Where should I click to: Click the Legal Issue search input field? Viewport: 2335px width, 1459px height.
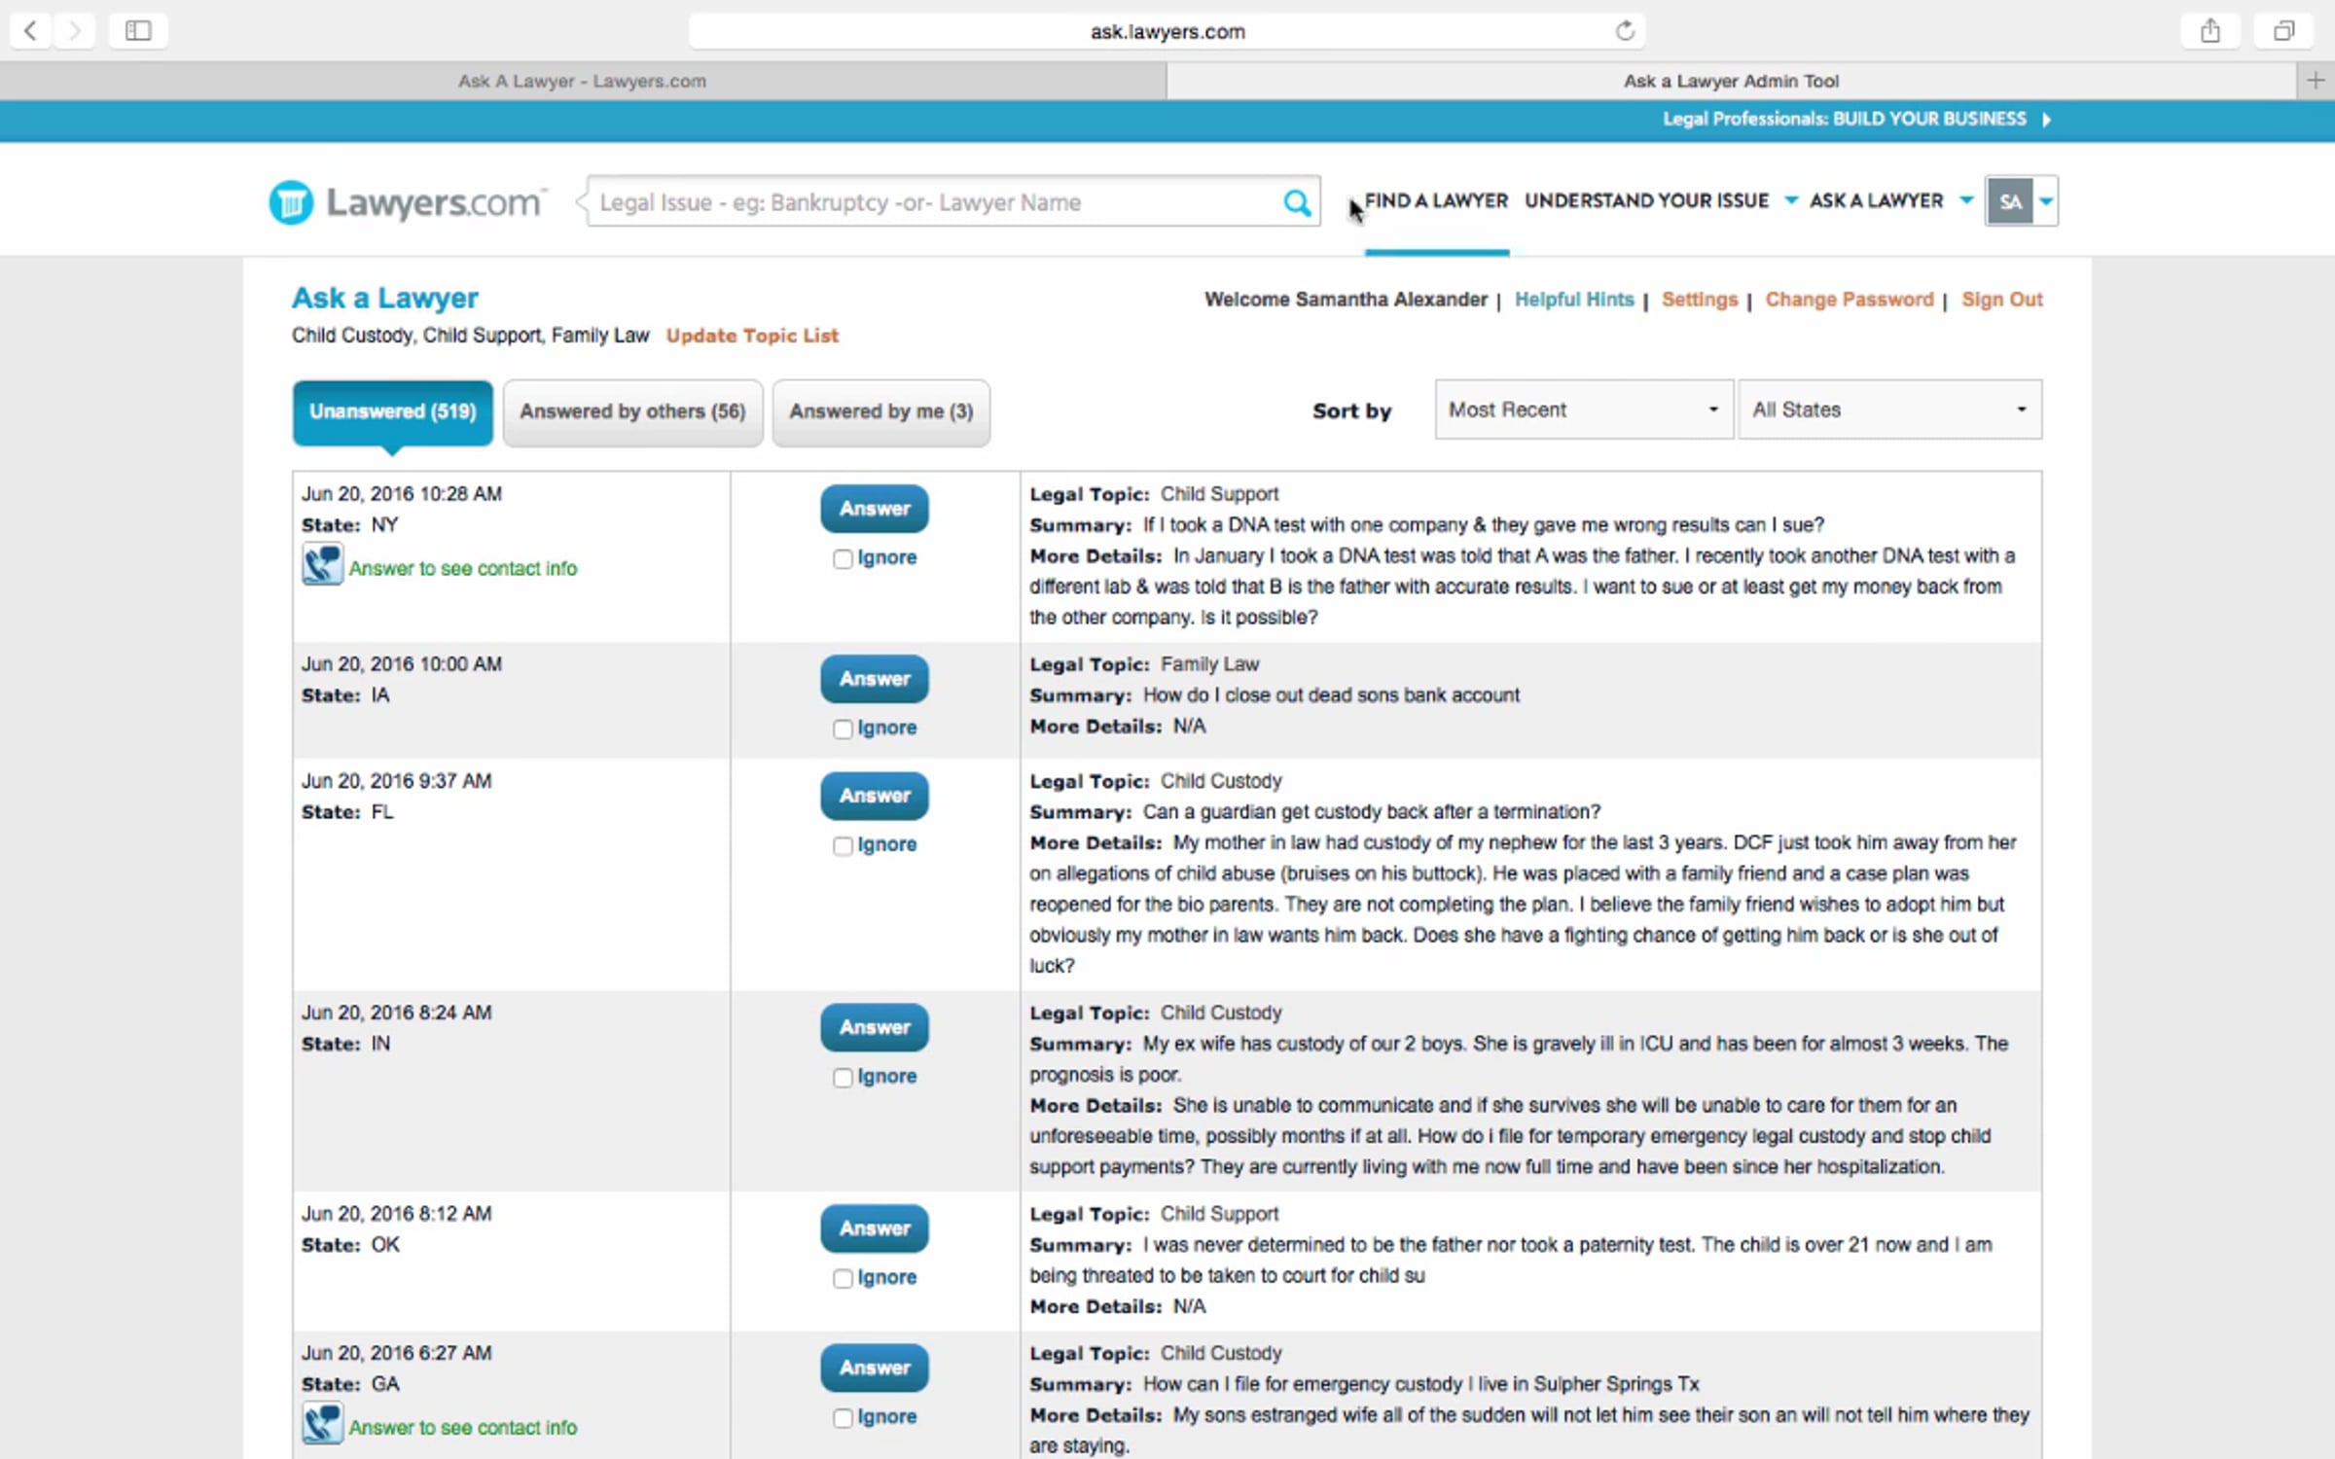[x=934, y=202]
